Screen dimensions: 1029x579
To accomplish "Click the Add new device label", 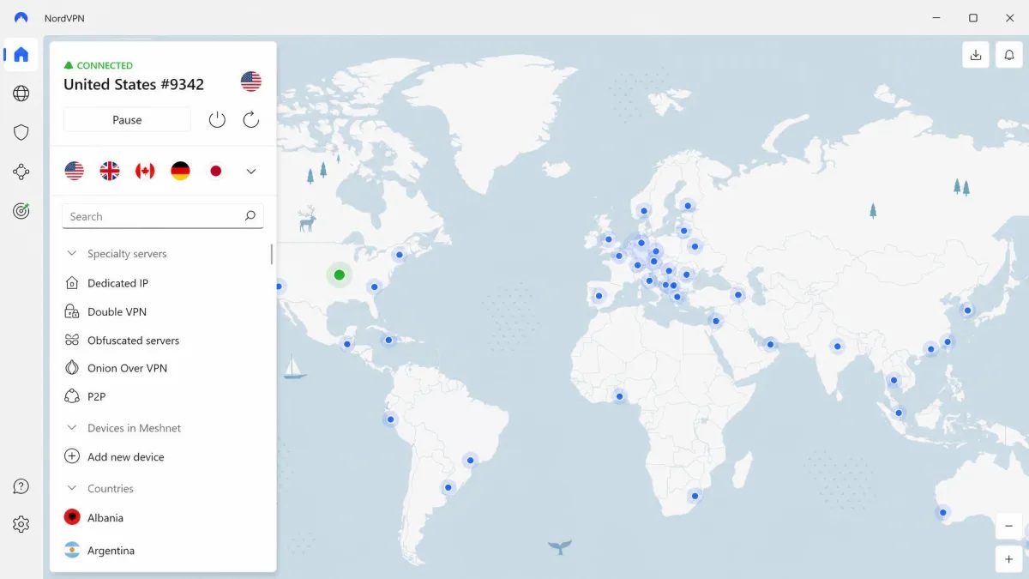I will 125,457.
